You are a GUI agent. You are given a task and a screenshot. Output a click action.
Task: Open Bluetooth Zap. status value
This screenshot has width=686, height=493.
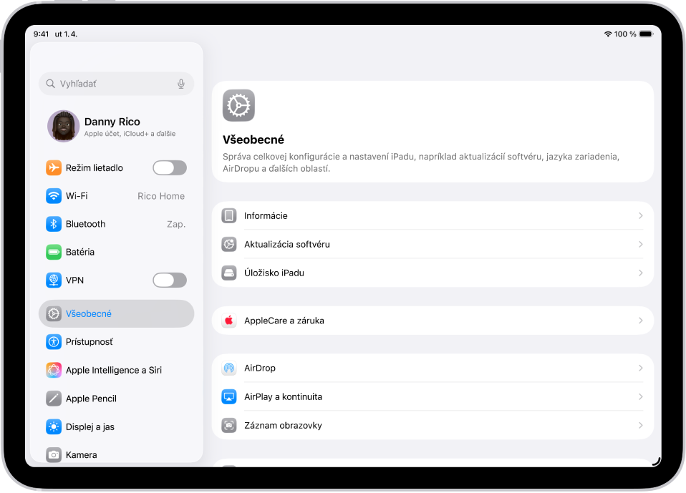point(176,224)
